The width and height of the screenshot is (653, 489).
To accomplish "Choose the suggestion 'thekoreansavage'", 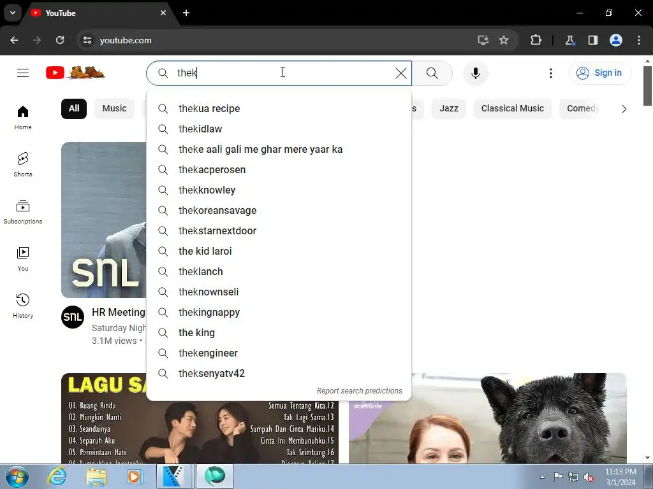I will (x=279, y=210).
